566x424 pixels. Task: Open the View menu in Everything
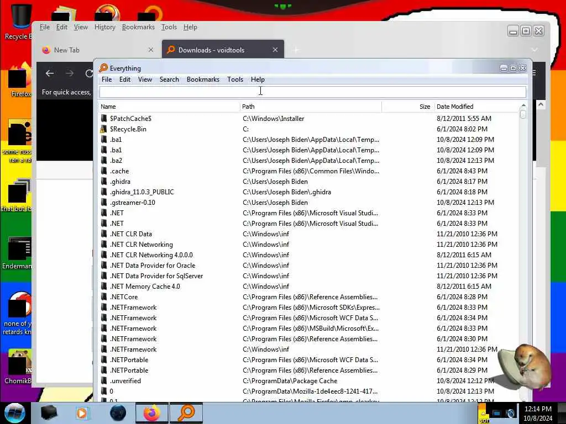point(145,79)
